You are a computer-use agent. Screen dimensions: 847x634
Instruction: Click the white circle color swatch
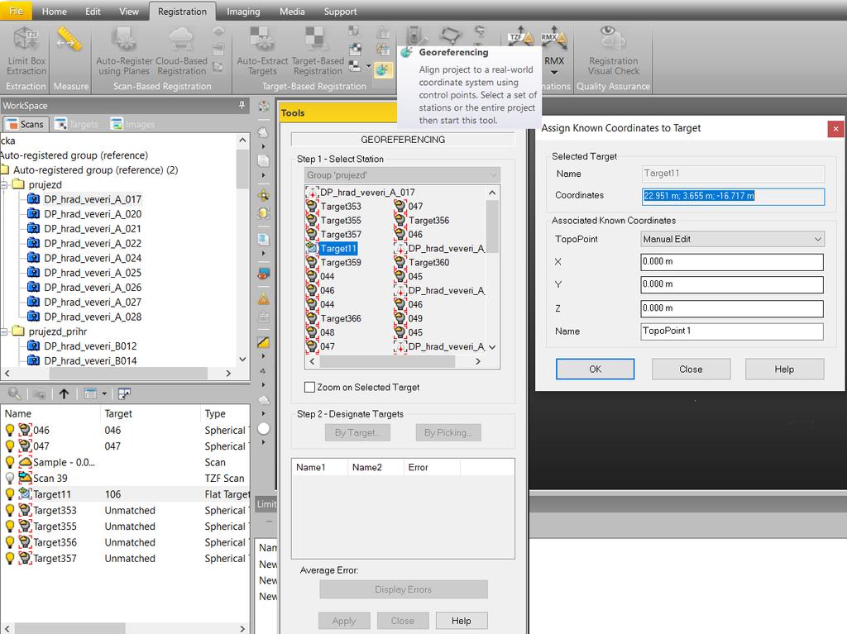[264, 429]
